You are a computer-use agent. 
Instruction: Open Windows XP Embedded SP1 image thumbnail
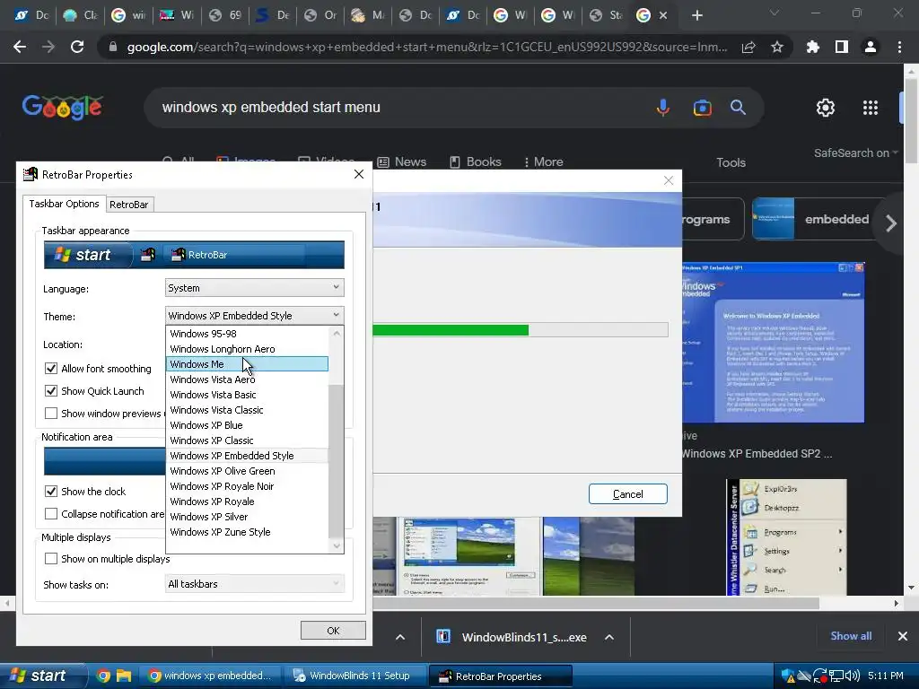[x=773, y=343]
